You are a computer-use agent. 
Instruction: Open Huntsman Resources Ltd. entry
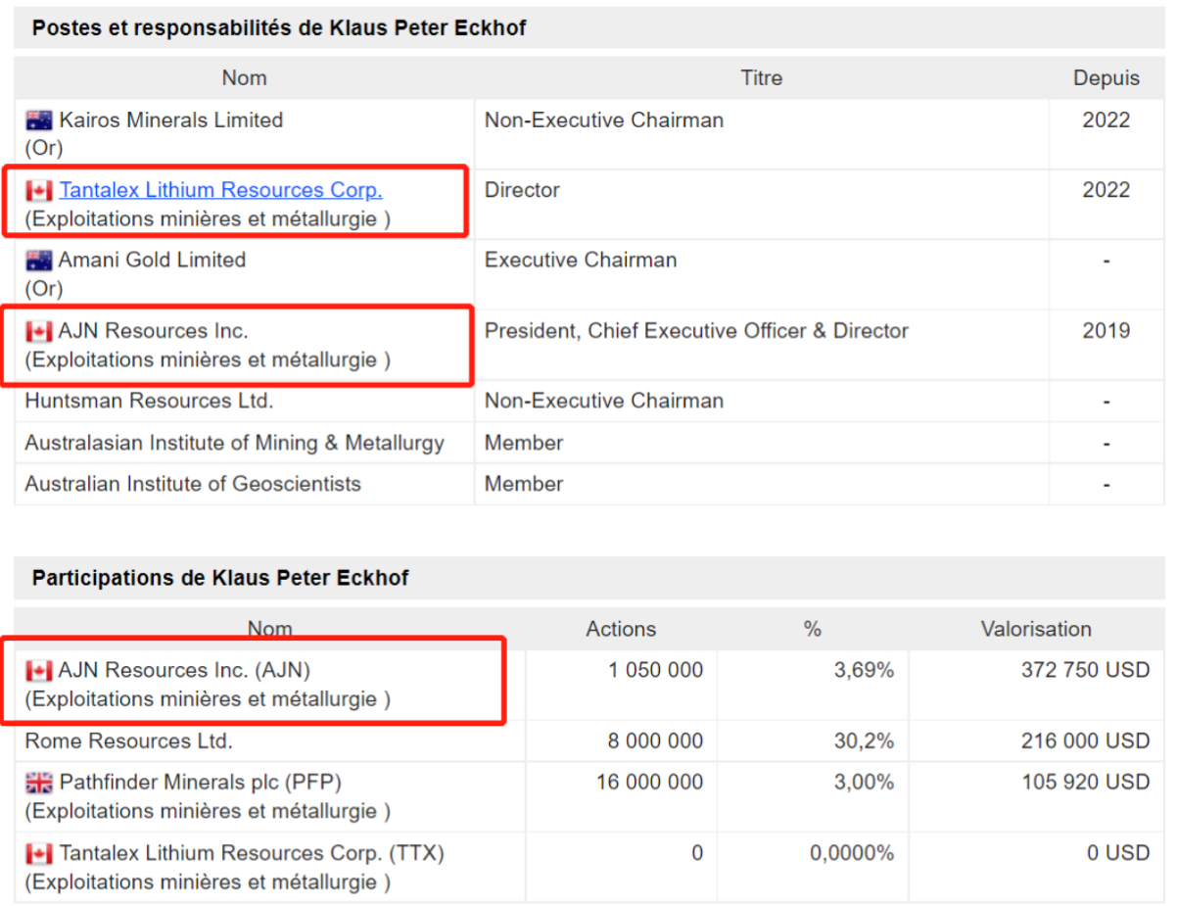tap(149, 401)
